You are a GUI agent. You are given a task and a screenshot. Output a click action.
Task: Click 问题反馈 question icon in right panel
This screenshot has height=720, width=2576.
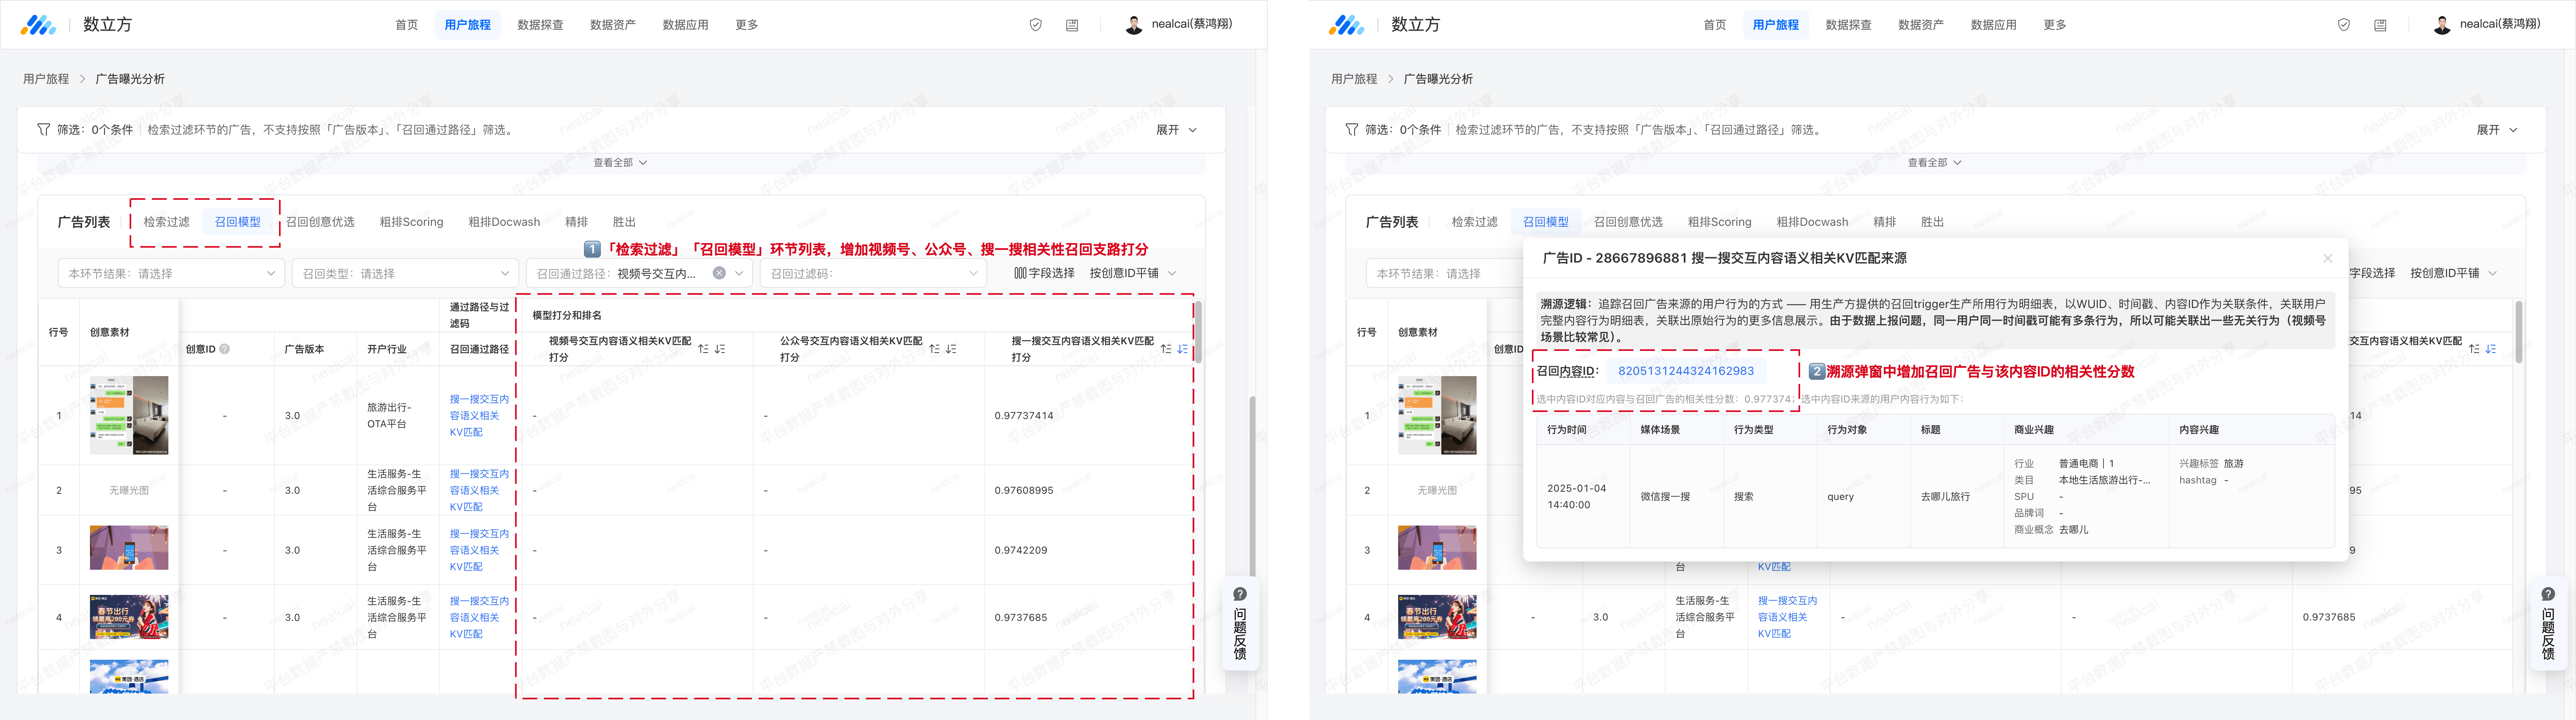point(2547,594)
